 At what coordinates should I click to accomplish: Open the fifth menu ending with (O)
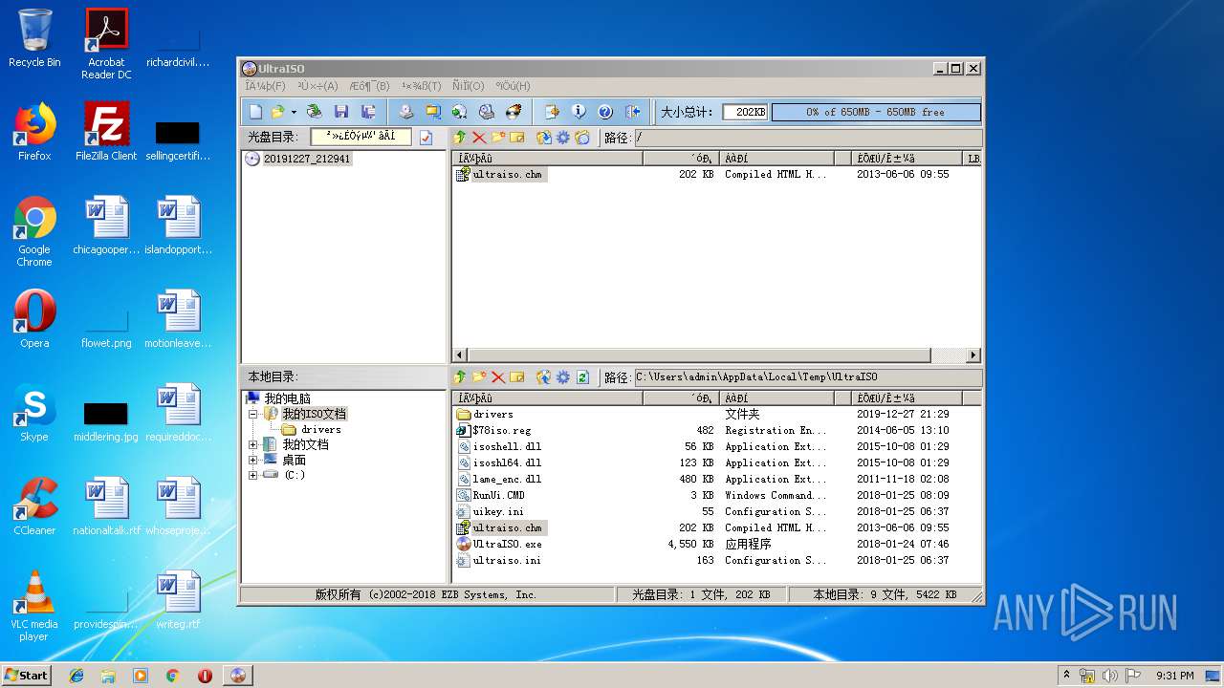[x=469, y=86]
